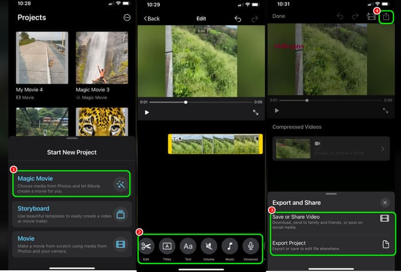Redo the edit in Edit screen
401x272 pixels.
click(255, 19)
